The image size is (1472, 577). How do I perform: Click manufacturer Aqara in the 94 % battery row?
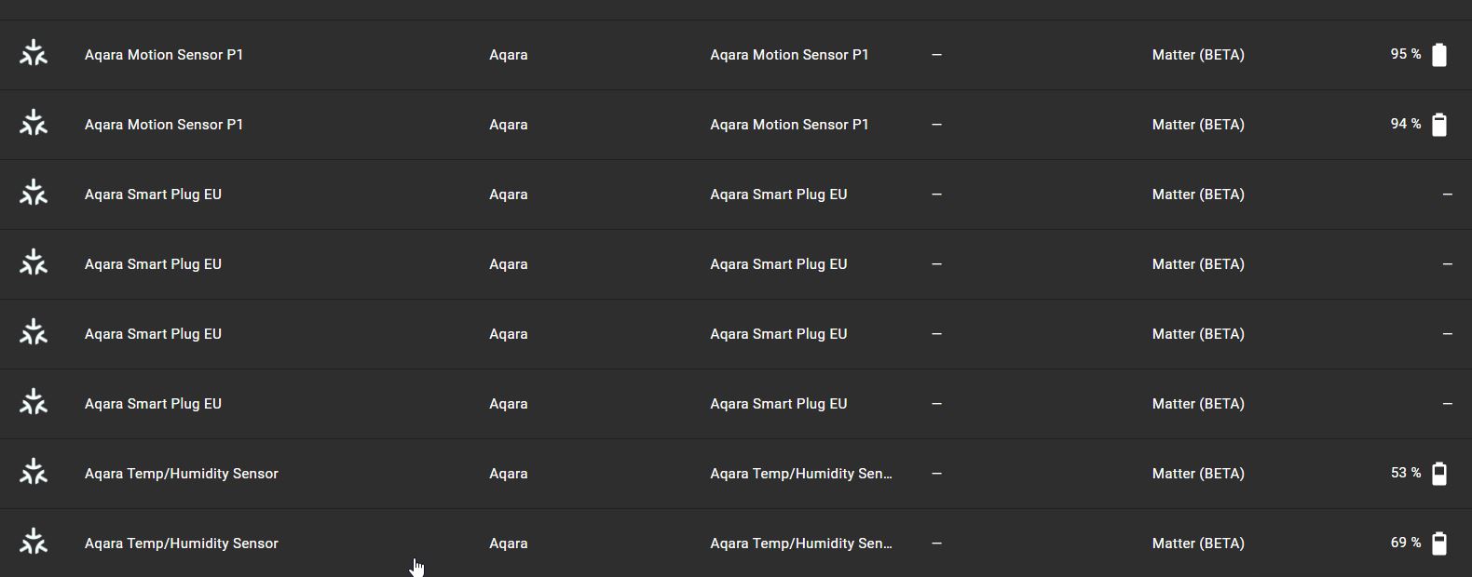509,125
